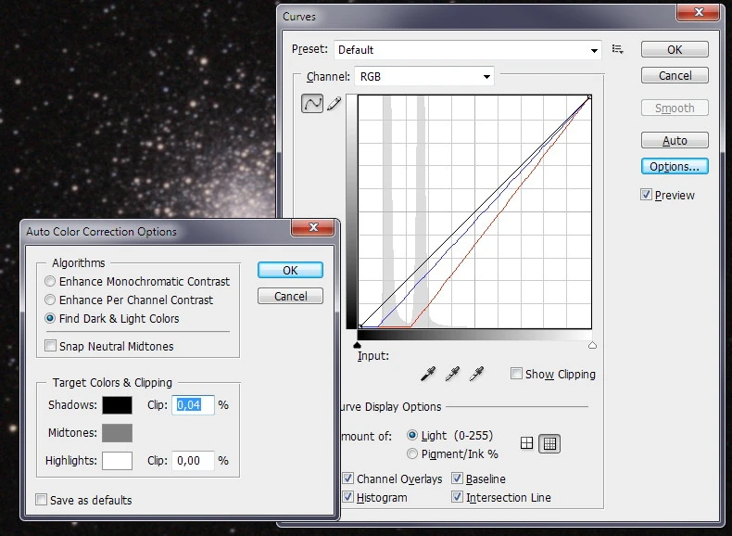Screen dimensions: 732x536
Task: Enable Snap Neutral Midtones checkbox
Action: tap(51, 346)
